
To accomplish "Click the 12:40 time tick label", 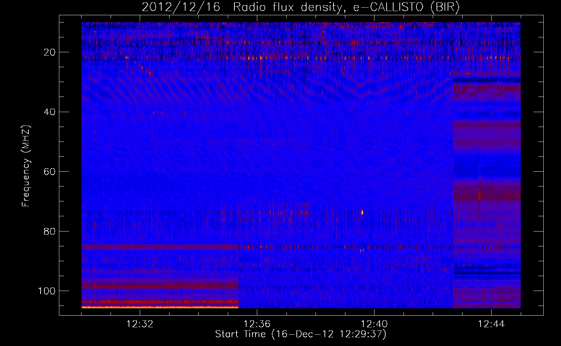I will (374, 324).
